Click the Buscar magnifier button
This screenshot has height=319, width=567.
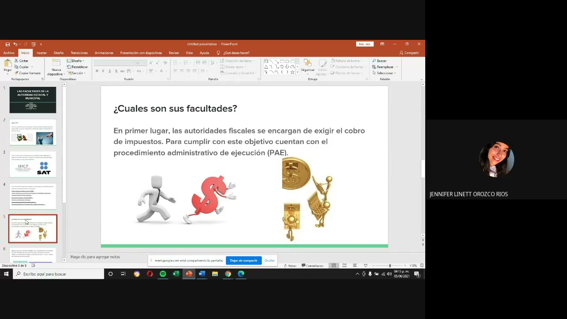(x=379, y=61)
